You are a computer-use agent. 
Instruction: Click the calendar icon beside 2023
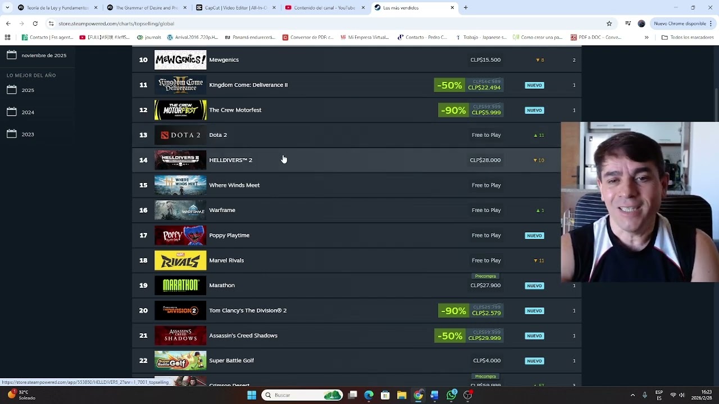pos(12,134)
